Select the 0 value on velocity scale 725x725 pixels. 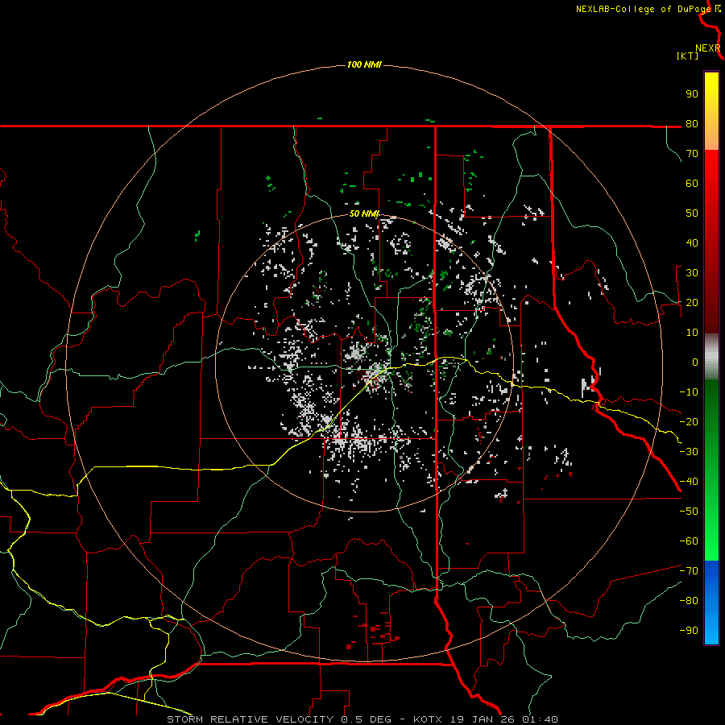[695, 362]
